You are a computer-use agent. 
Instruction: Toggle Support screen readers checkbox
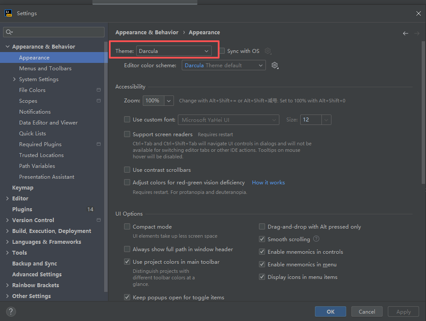point(127,134)
